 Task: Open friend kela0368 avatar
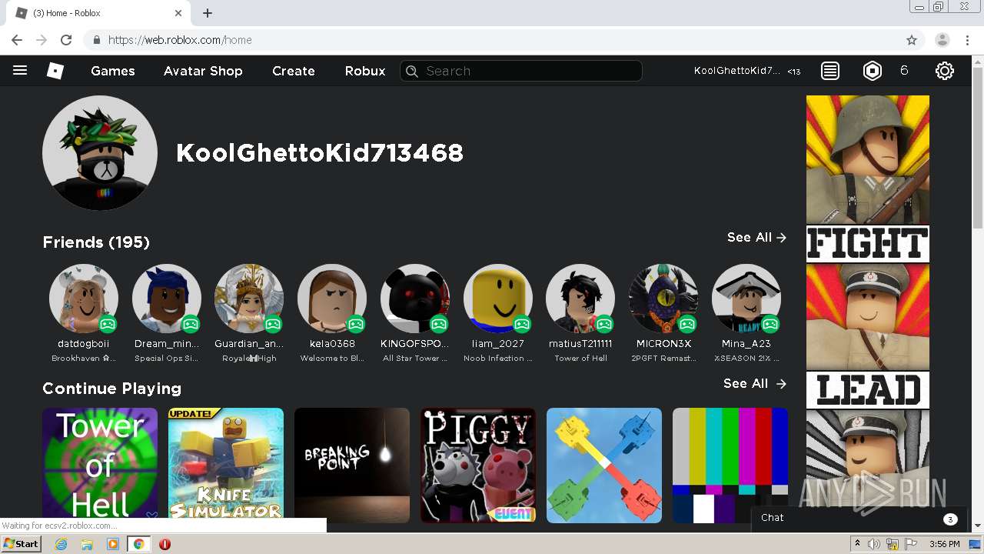tap(332, 299)
